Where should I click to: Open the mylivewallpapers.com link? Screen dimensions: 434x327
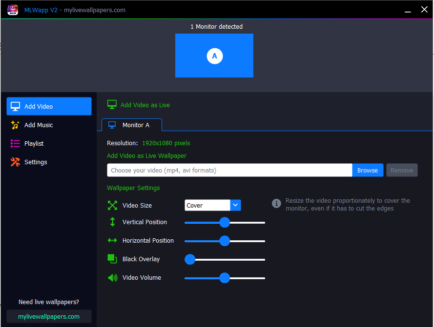pos(49,316)
